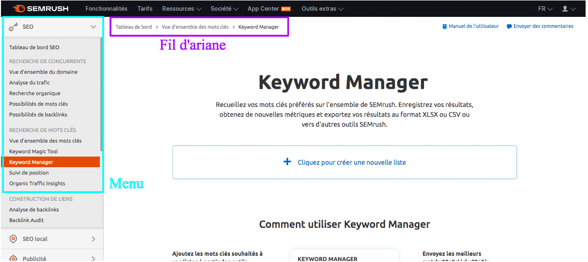Open Vue d'ensemble du domaine

click(43, 72)
